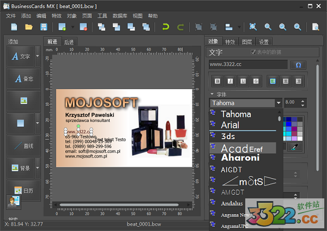The height and width of the screenshot is (231, 327).
Task: Open the Tahoma font dropdown arrow
Action: [278, 103]
